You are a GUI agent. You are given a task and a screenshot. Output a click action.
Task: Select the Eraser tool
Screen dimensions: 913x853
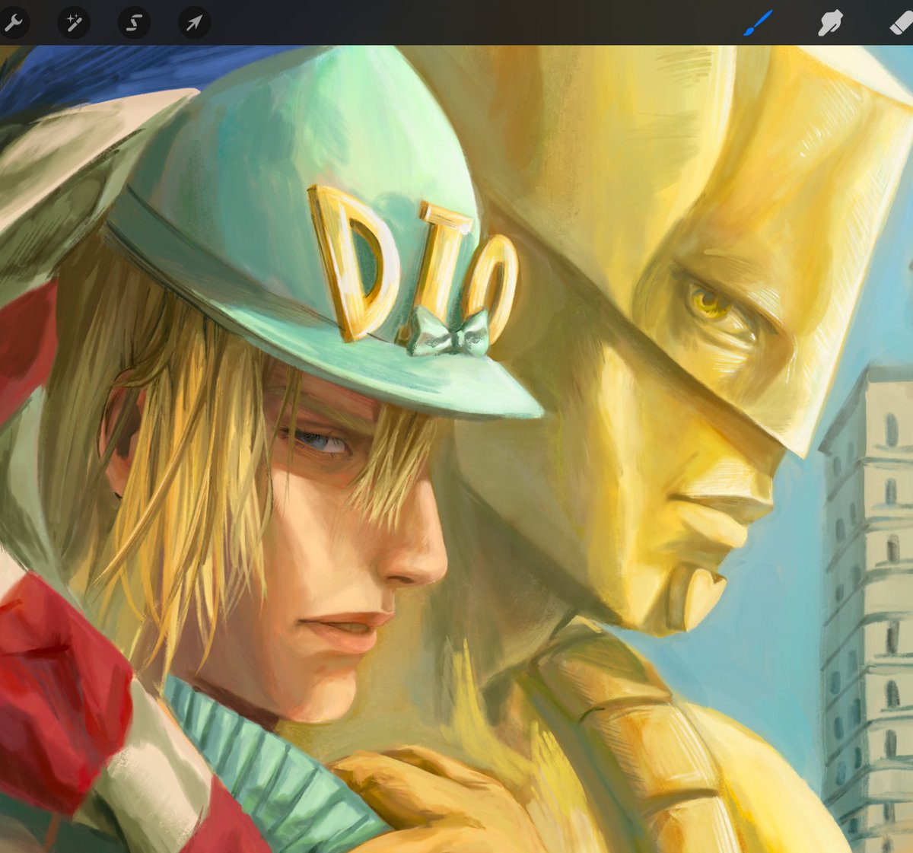click(x=901, y=24)
